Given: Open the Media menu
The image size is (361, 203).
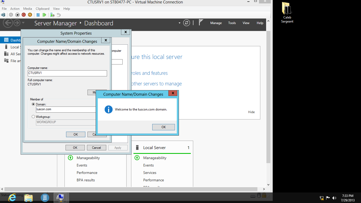Looking at the screenshot, I should tap(27, 9).
